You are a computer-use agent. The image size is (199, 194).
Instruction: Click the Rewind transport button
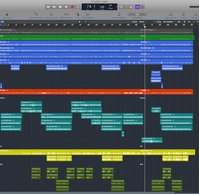[x=48, y=7]
